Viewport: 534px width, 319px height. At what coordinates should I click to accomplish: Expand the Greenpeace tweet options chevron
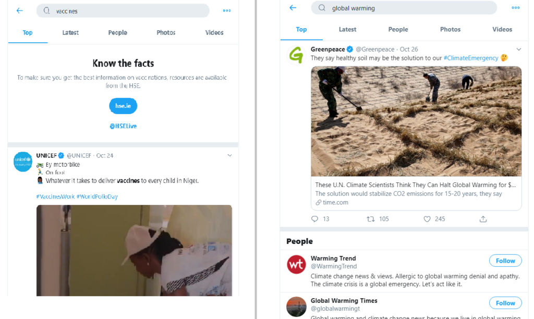pos(519,50)
